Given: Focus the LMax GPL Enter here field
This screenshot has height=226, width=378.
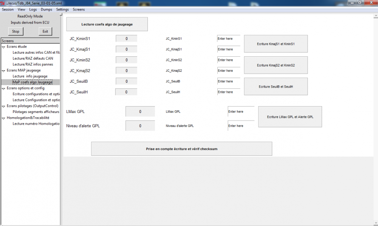Looking at the screenshot, I should 241,111.
